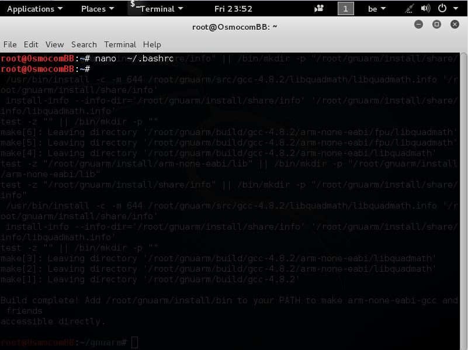Click the network connection status icon
Viewport: 468px width, 350px height.
click(409, 9)
